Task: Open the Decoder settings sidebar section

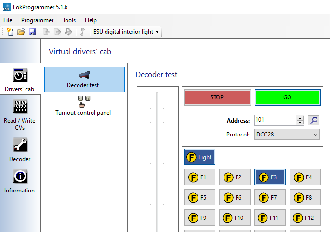Action: click(20, 150)
